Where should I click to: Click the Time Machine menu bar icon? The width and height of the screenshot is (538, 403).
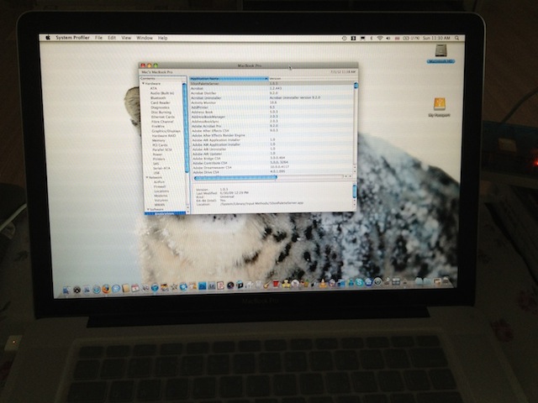tap(344, 39)
